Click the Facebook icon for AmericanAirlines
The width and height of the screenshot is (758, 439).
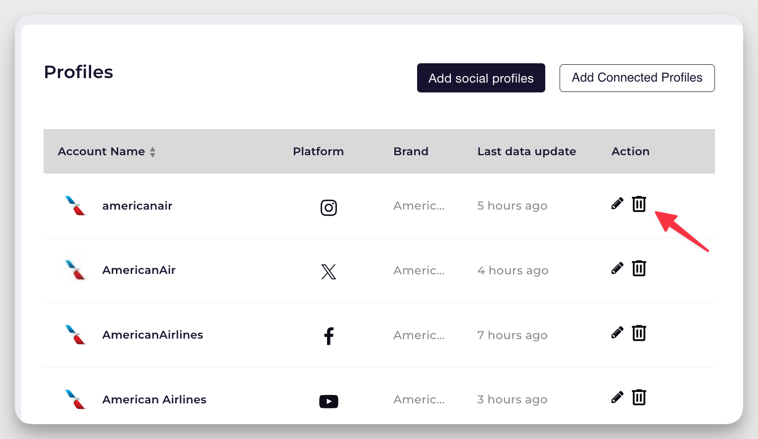(329, 336)
